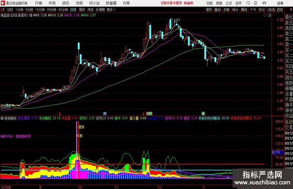Open the 公式 menu
This screenshot has width=293, height=189.
(x=229, y=3)
